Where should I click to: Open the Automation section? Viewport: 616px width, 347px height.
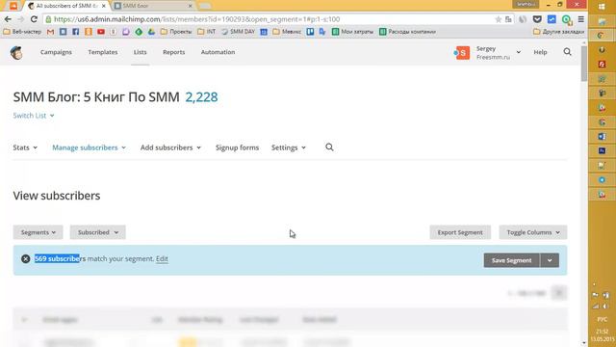tap(218, 52)
